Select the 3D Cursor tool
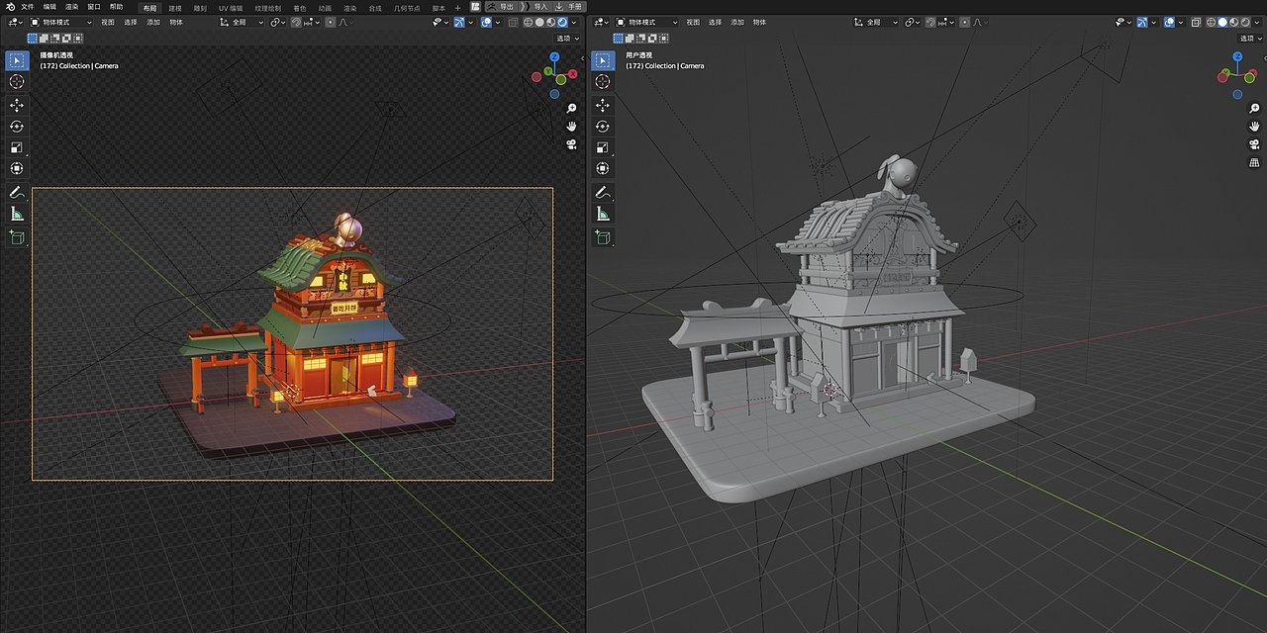1267x633 pixels. [16, 82]
